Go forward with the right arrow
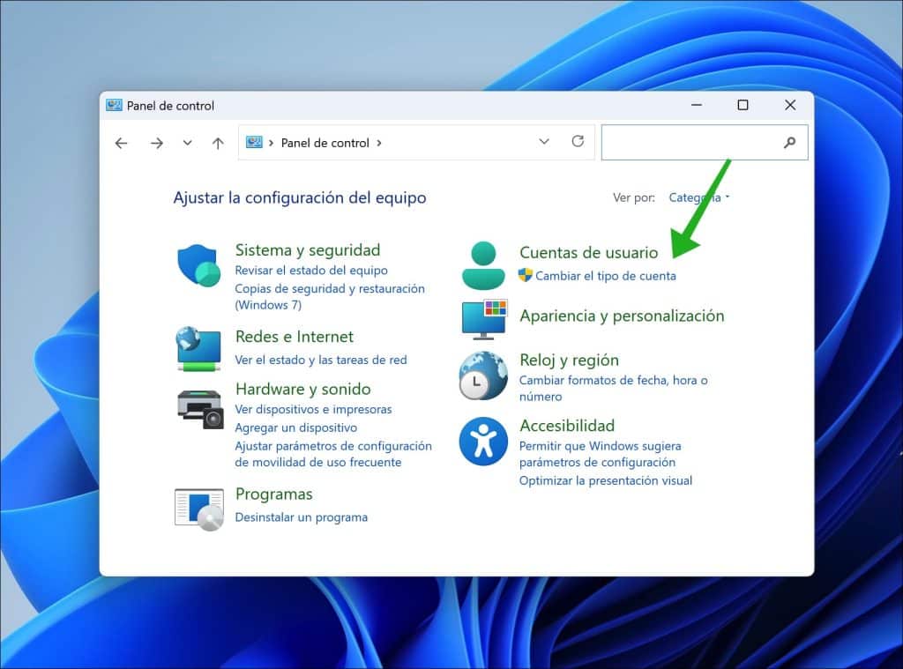Image resolution: width=903 pixels, height=669 pixels. point(157,143)
